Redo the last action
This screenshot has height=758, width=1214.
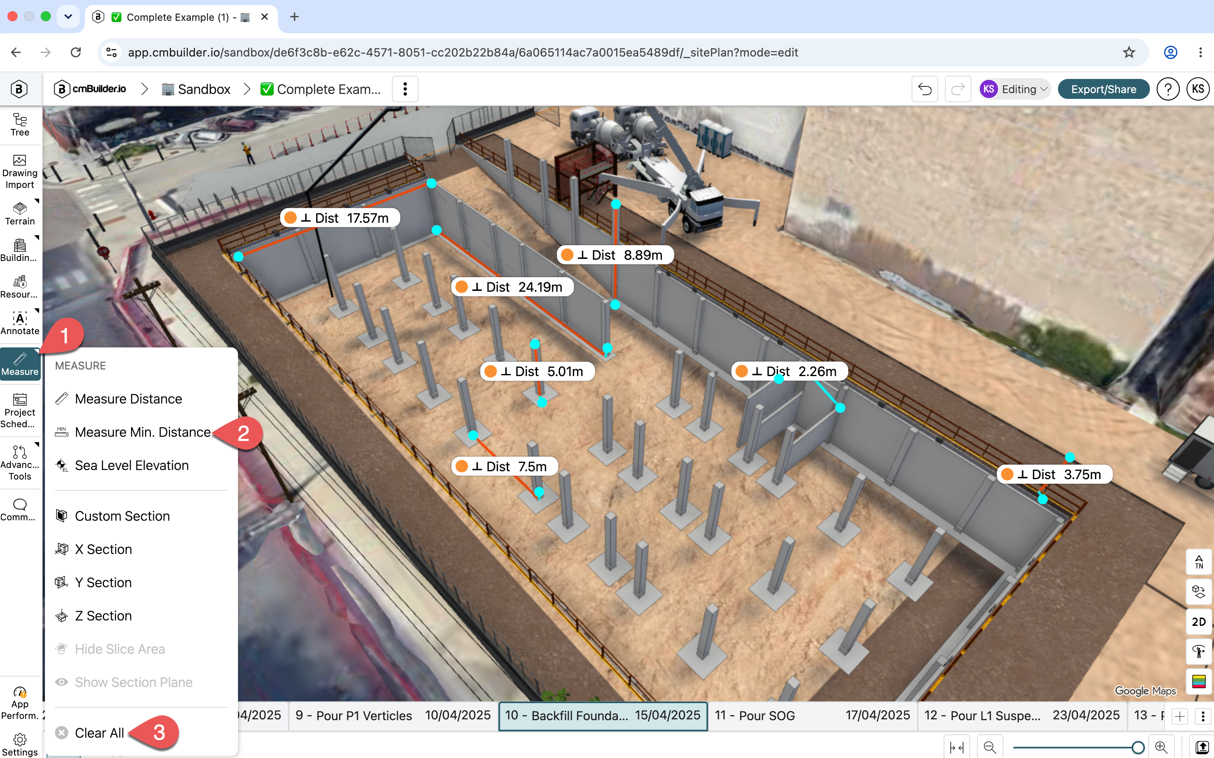pos(958,89)
